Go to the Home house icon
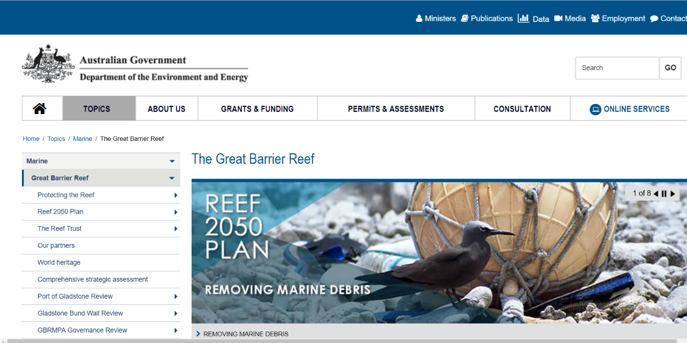Screen dimensions: 687x343 [40, 109]
